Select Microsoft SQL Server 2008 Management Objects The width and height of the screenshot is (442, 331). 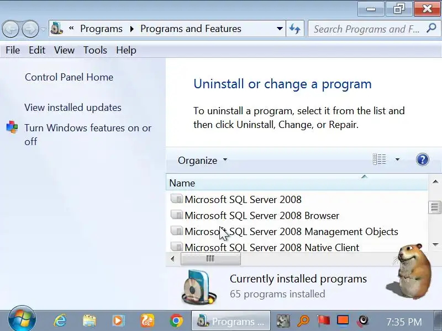click(291, 232)
